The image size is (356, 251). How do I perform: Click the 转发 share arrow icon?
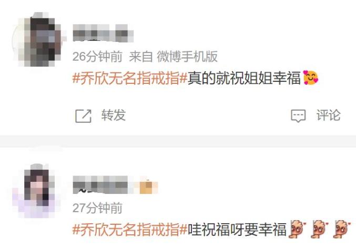point(83,116)
